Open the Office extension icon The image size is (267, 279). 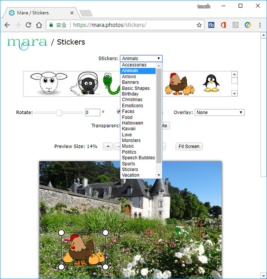click(223, 25)
